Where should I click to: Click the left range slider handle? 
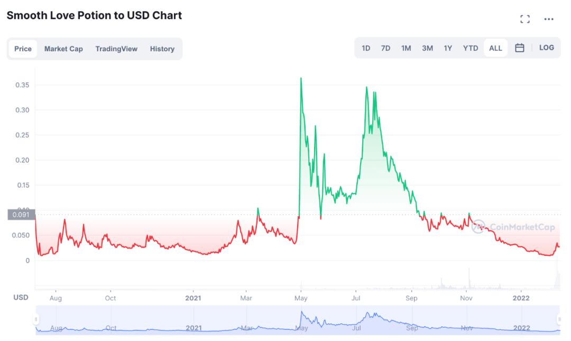36,319
